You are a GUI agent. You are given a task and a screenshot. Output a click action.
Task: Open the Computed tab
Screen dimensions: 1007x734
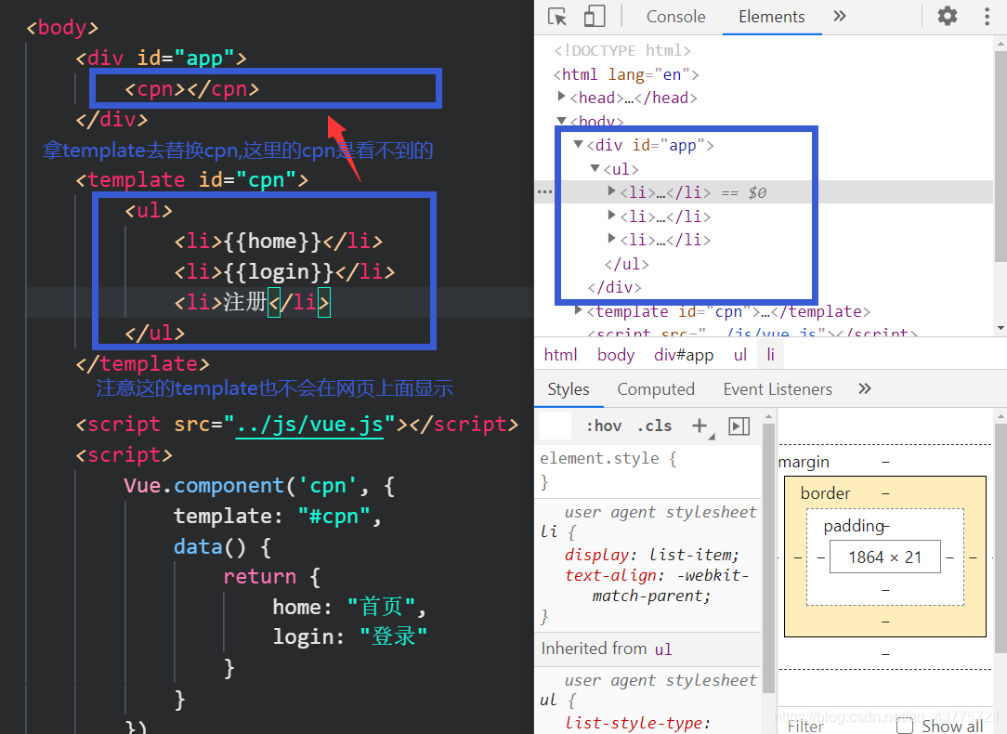pos(656,389)
